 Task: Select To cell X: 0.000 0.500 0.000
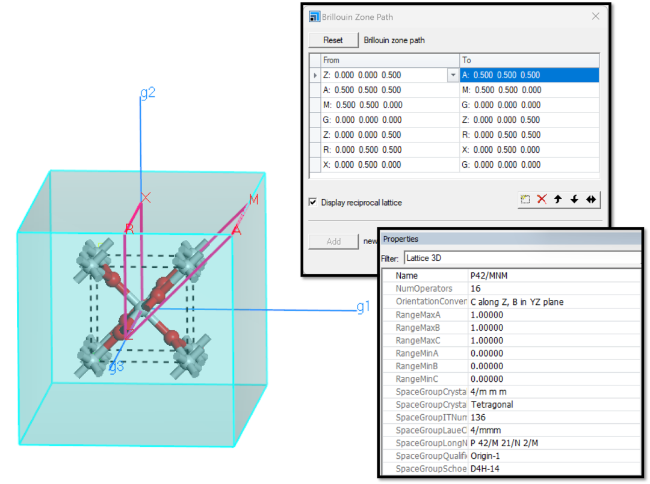pyautogui.click(x=530, y=150)
